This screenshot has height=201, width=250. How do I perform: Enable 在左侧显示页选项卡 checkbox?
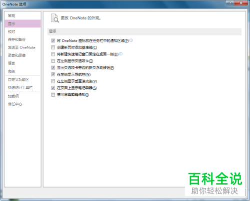coord(53,61)
